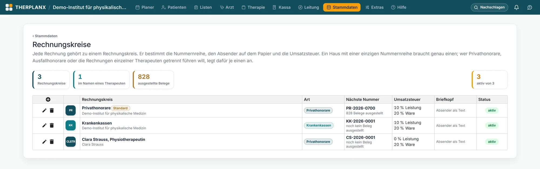Click next number CS-2026-0001
The image size is (540, 169).
[x=360, y=137]
